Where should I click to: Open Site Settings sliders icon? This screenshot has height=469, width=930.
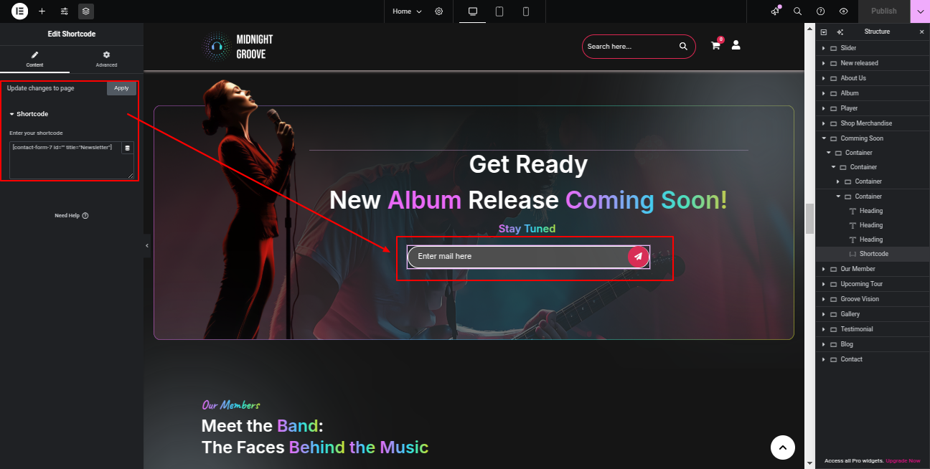click(x=65, y=11)
